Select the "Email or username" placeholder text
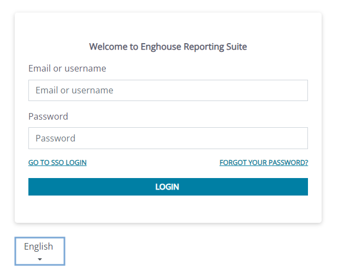338x278 pixels. (x=74, y=91)
